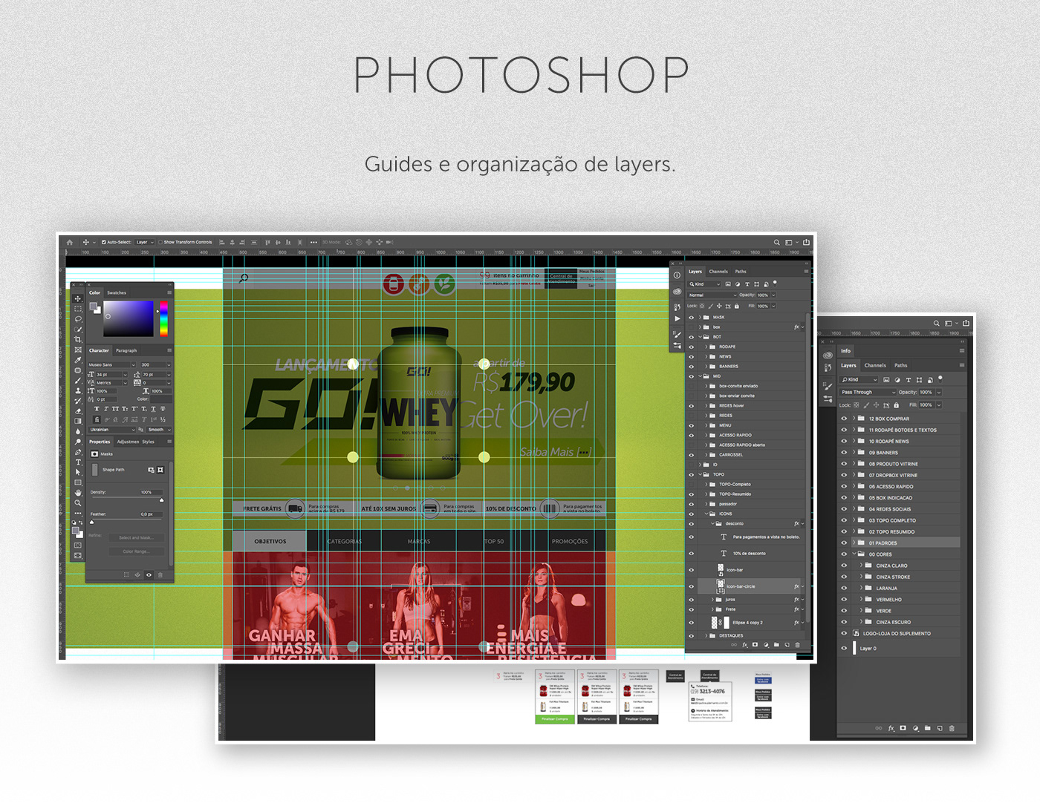Click the hue spectrum strip in Color panel

tap(164, 319)
